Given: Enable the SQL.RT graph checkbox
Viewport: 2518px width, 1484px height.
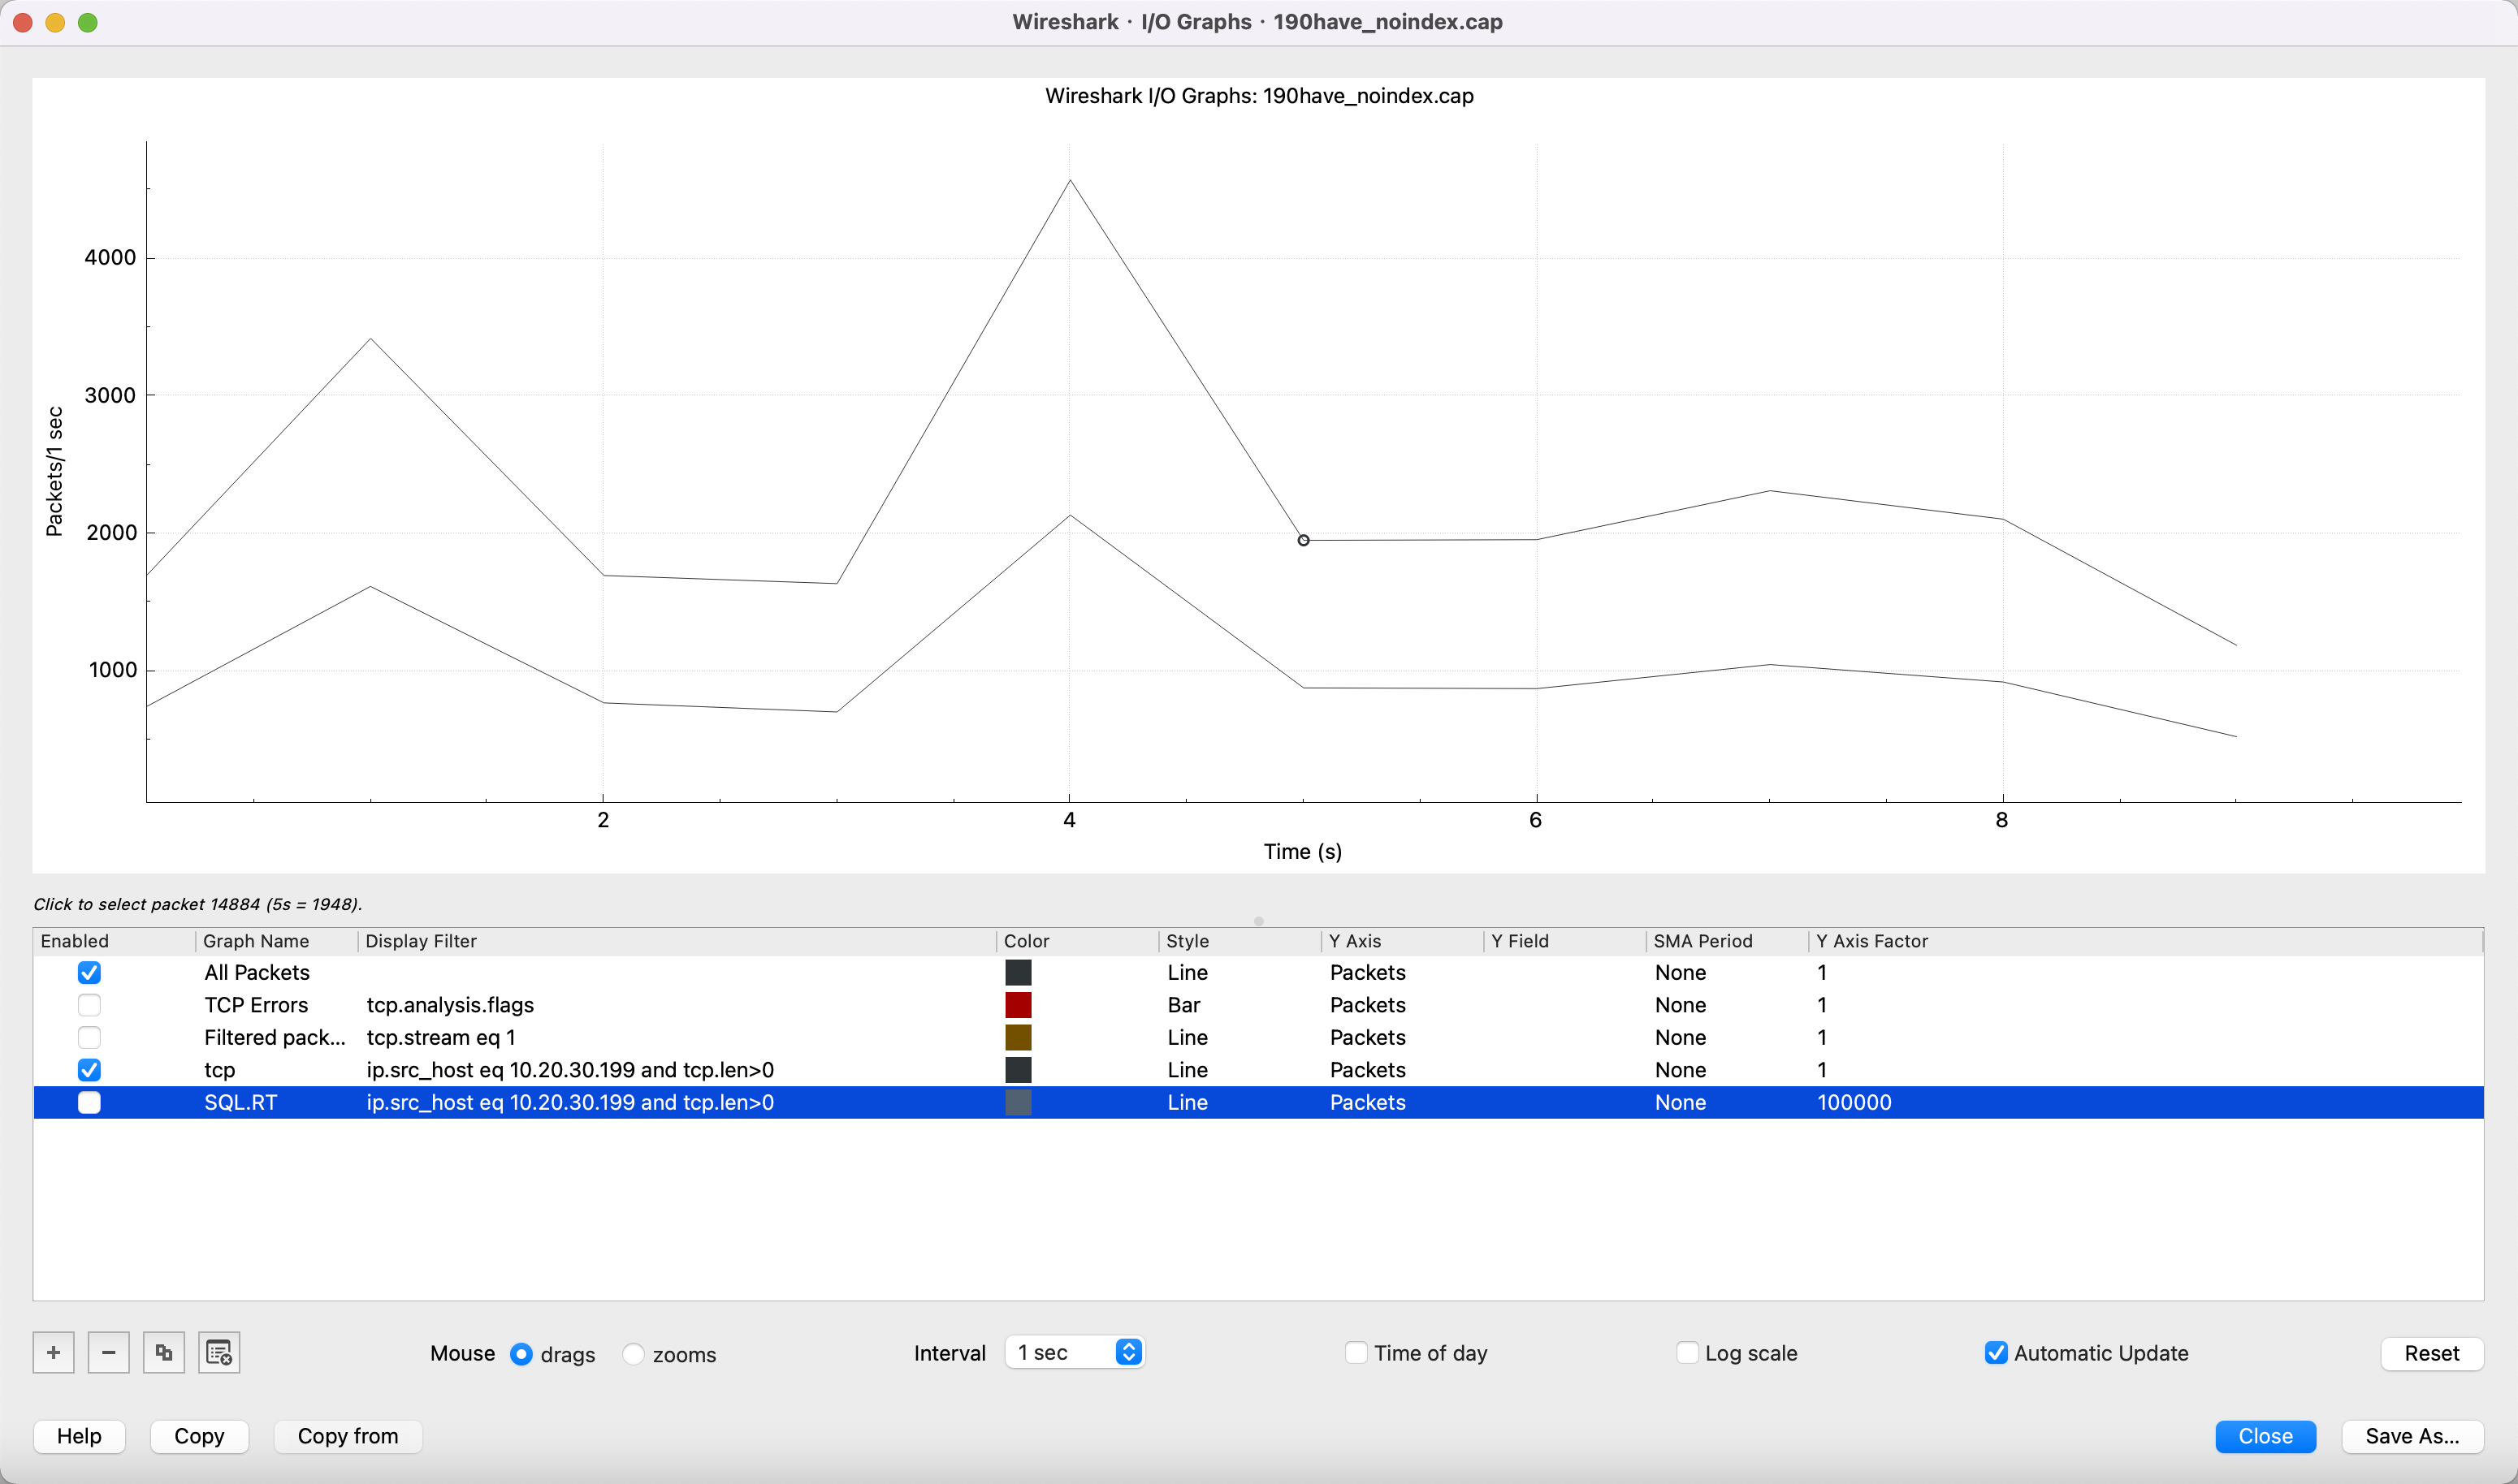Looking at the screenshot, I should [89, 1102].
